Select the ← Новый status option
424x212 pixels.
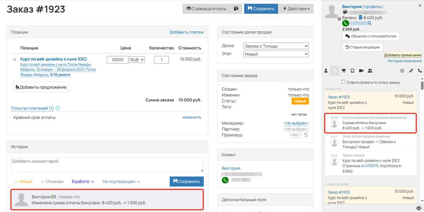click(24, 181)
